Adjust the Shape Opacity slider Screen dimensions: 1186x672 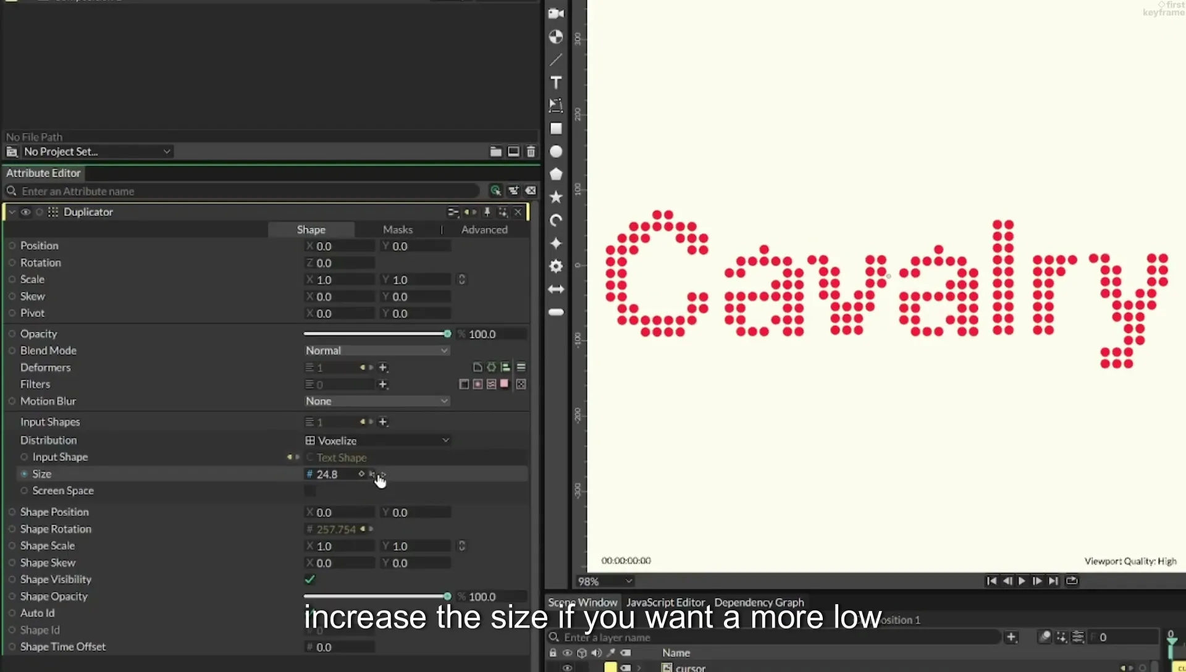tap(377, 596)
